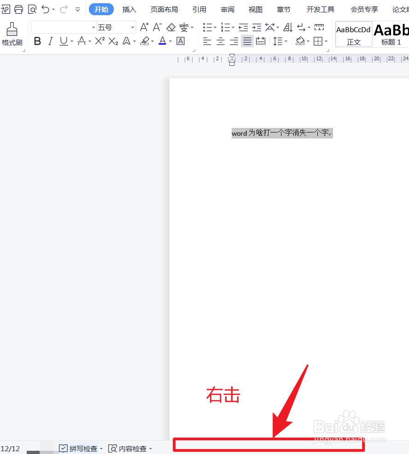Toggle underline on the selection
Viewport: 409px width, 454px height.
62,41
